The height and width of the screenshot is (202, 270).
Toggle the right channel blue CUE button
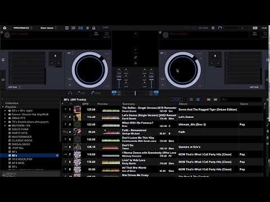tap(156, 92)
